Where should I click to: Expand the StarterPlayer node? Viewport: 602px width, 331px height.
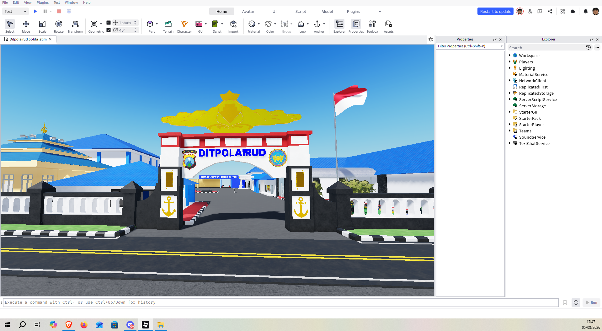pyautogui.click(x=510, y=125)
